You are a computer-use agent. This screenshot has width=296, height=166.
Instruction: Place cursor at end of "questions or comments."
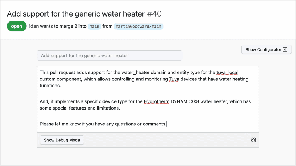click(167, 124)
